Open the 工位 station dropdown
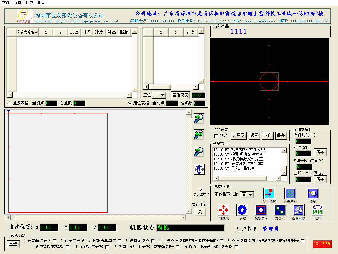The image size is (338, 254). pyautogui.click(x=163, y=95)
